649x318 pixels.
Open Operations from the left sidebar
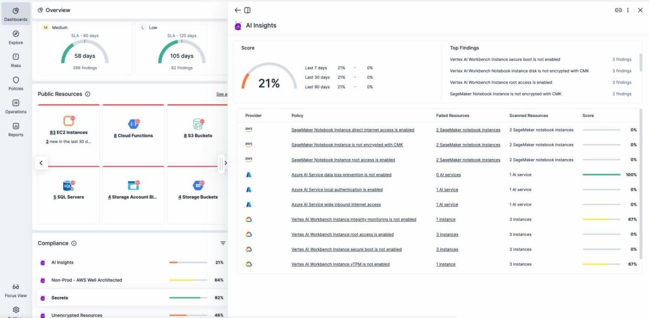(16, 106)
